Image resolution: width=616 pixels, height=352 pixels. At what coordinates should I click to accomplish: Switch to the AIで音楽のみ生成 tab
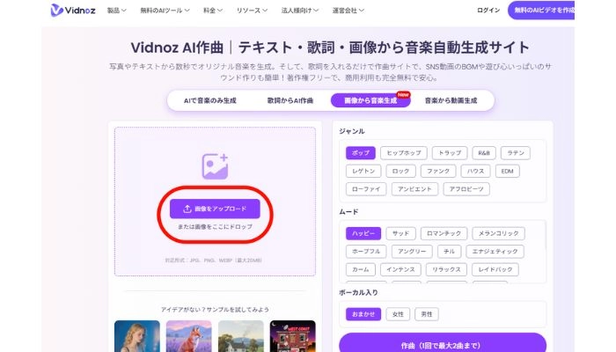209,100
